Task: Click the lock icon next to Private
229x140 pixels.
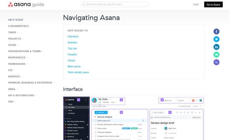Action: (x=166, y=100)
